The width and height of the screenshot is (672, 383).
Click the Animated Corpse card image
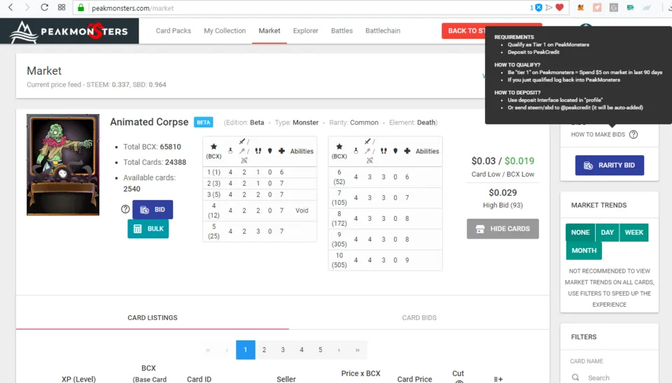[x=63, y=165]
